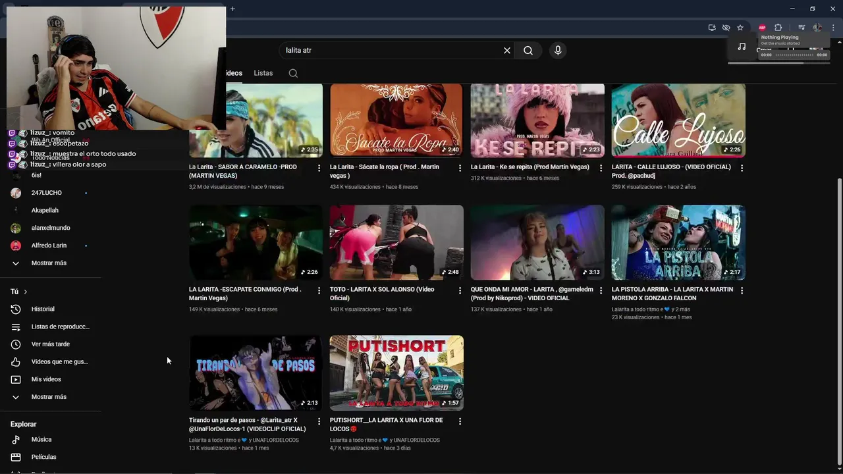Play the ESCAPATE CONMIGO thumbnail

click(256, 242)
